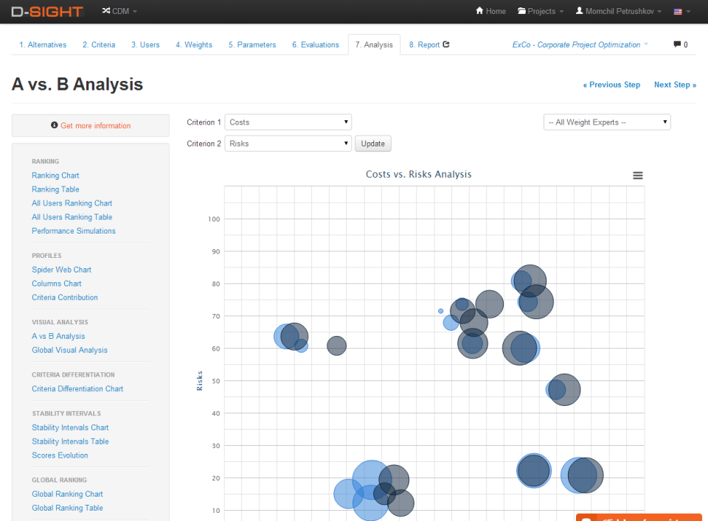Open the Spider Web Chart view
708x521 pixels.
click(x=61, y=269)
